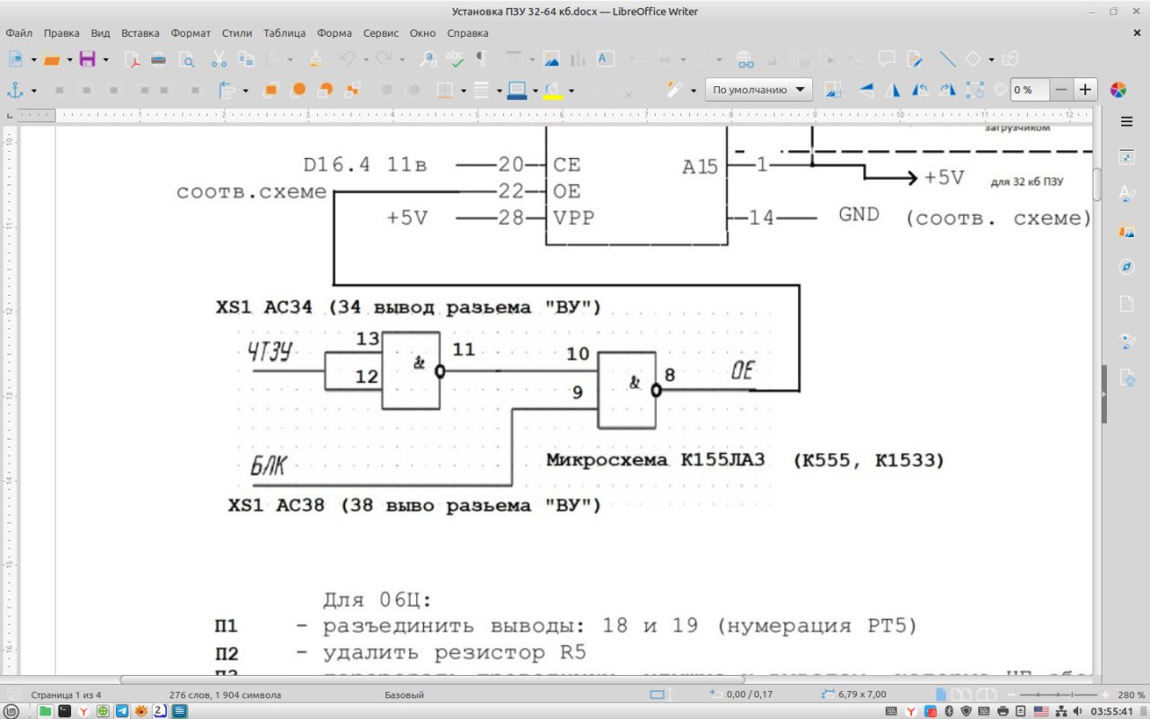Click the Print icon in toolbar
Screen dimensions: 1150x719
(x=159, y=60)
